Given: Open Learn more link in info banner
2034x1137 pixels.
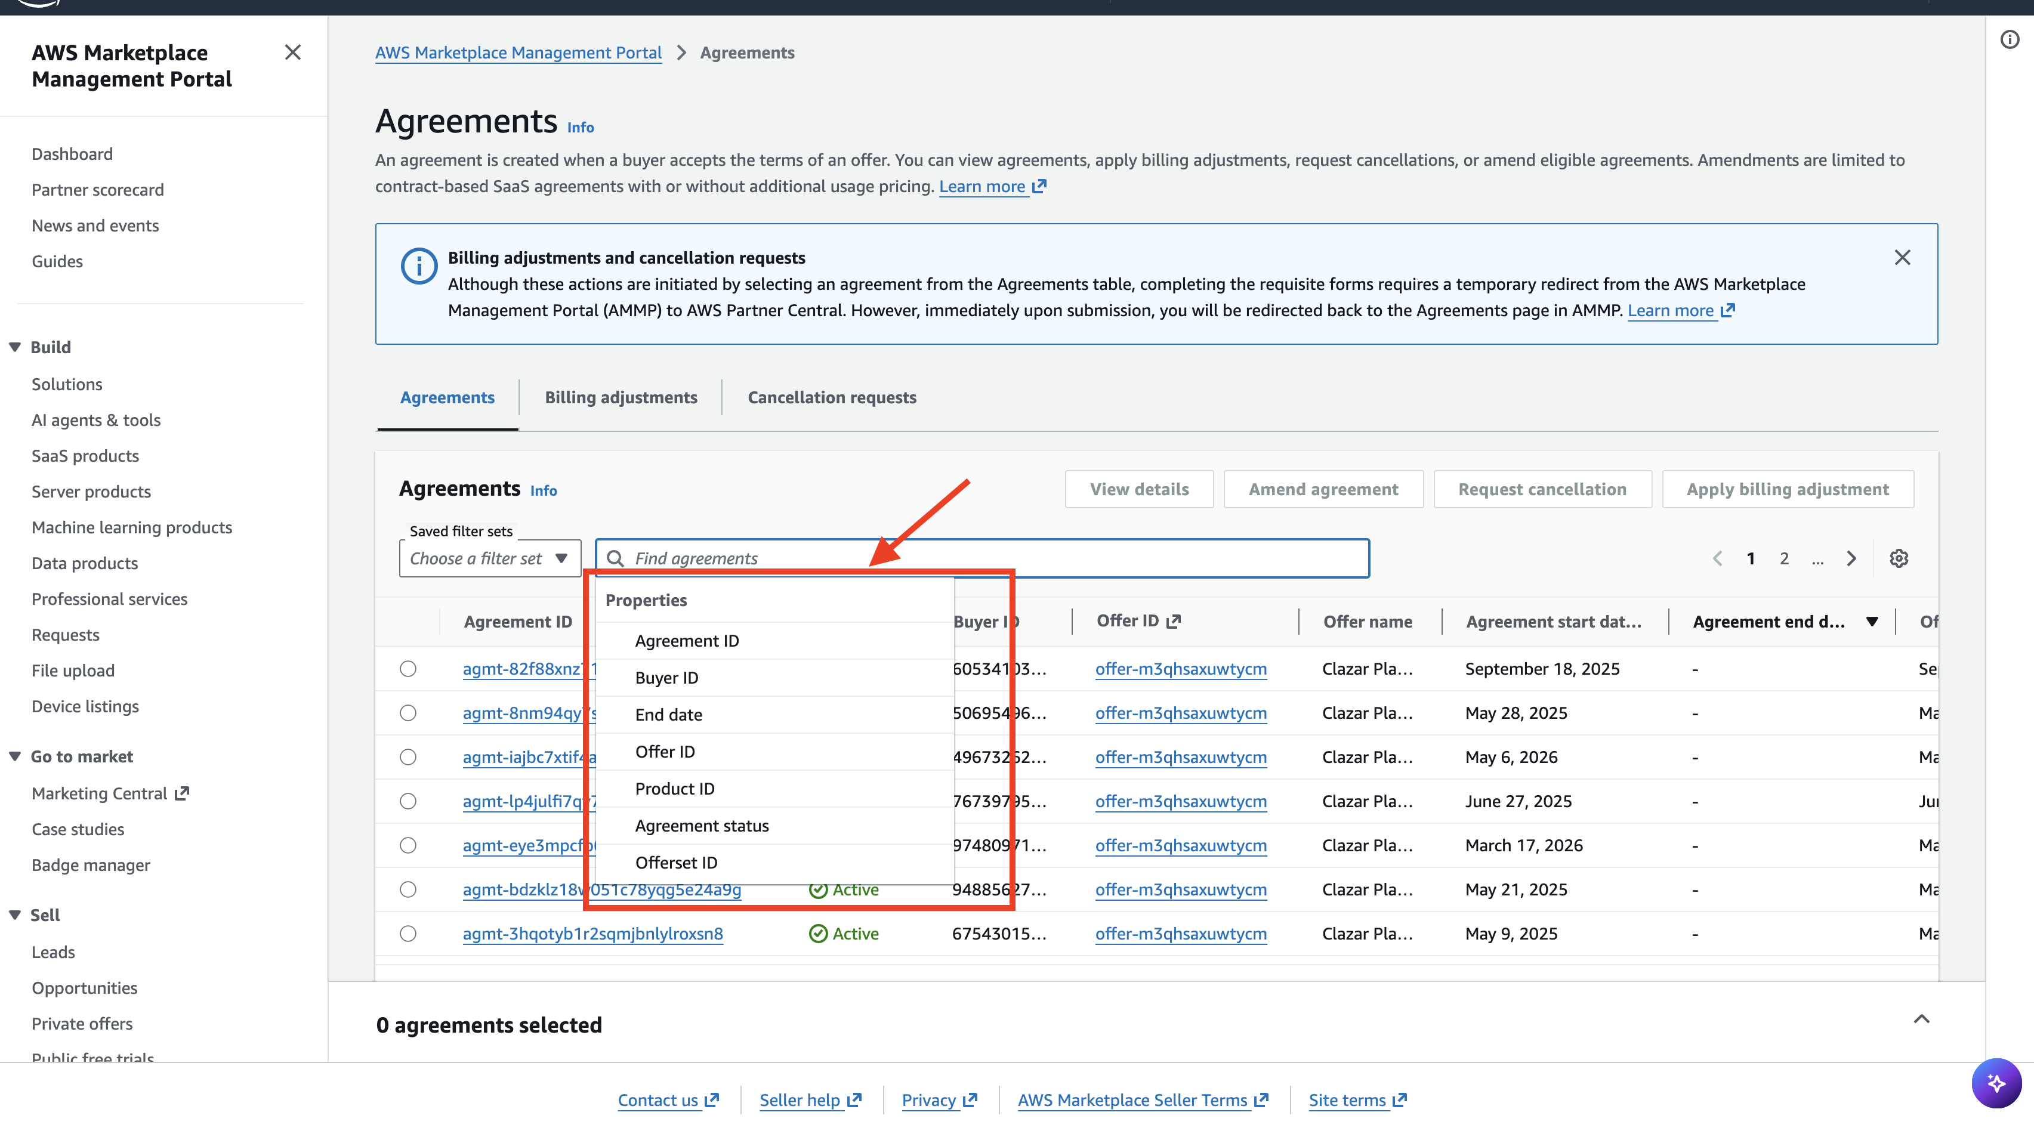Looking at the screenshot, I should pyautogui.click(x=1681, y=310).
